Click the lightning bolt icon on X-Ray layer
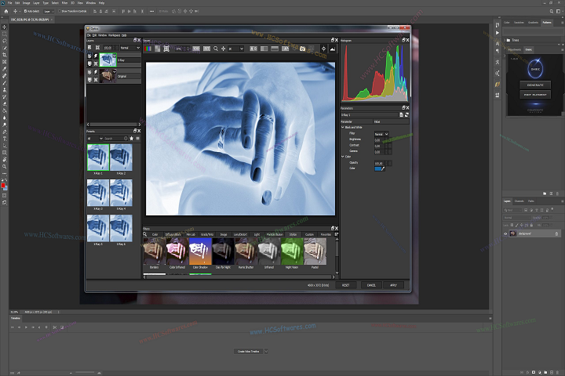Image resolution: width=565 pixels, height=376 pixels. point(96,56)
